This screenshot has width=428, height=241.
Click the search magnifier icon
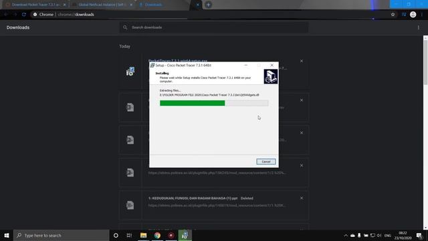coord(125,27)
